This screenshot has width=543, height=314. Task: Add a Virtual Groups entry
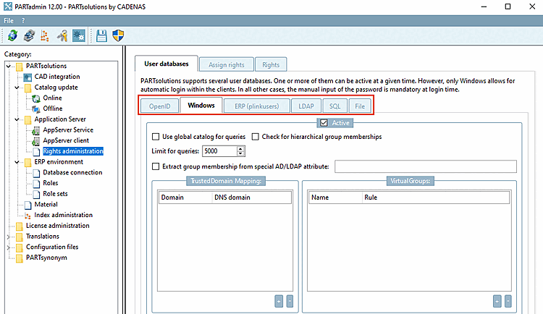(497, 301)
